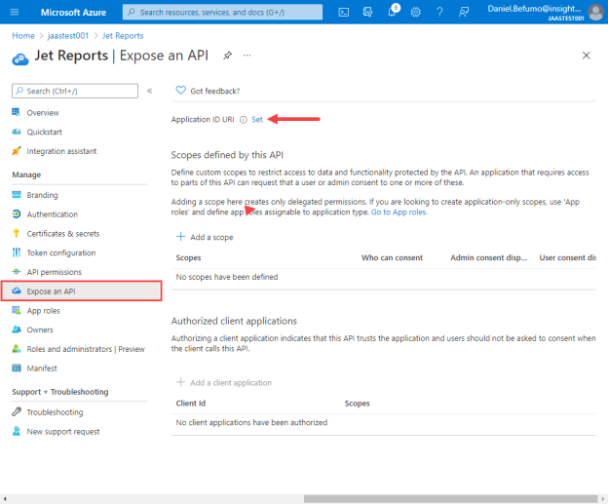Open the portal hamburger menu
This screenshot has width=608, height=504.
pos(15,12)
